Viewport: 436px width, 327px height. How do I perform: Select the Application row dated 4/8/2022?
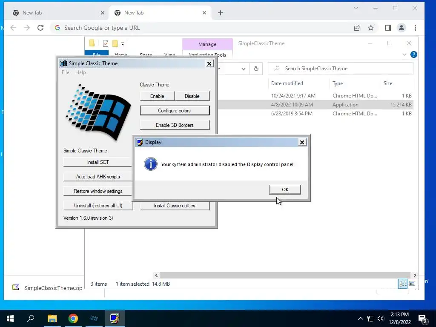coord(316,105)
